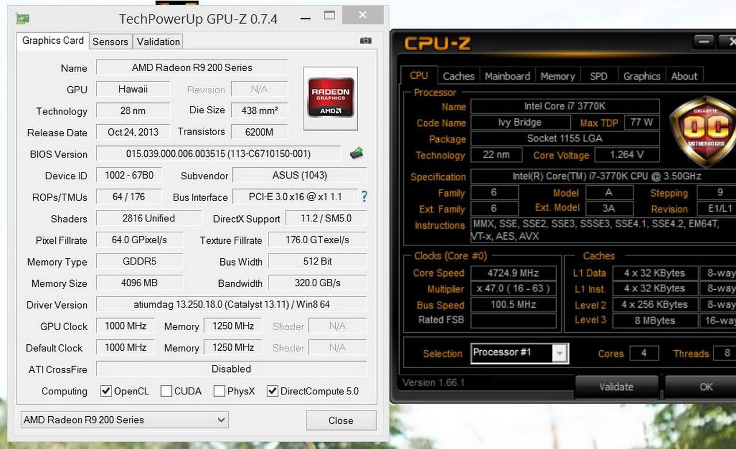Switch to the Sensors tab in GPU-Z

point(110,41)
